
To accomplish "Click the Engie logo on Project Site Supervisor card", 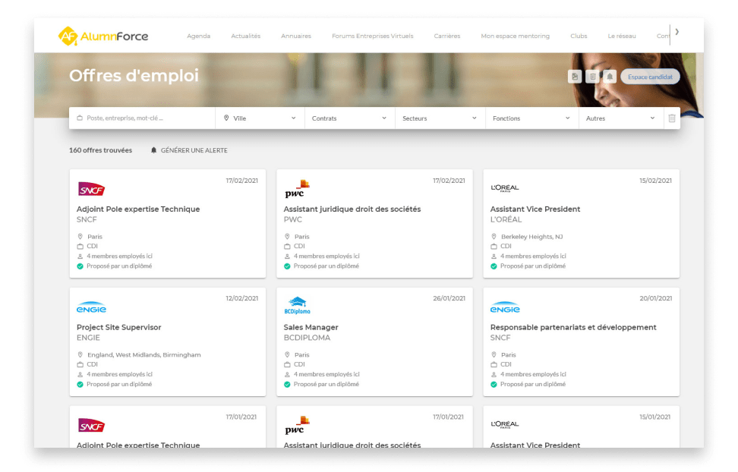I will [x=91, y=308].
